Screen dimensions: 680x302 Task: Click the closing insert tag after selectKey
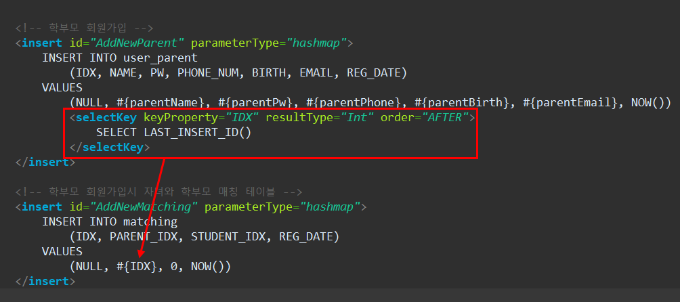pos(45,163)
